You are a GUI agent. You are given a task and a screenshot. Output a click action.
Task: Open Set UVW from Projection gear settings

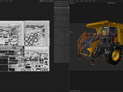(x=68, y=8)
